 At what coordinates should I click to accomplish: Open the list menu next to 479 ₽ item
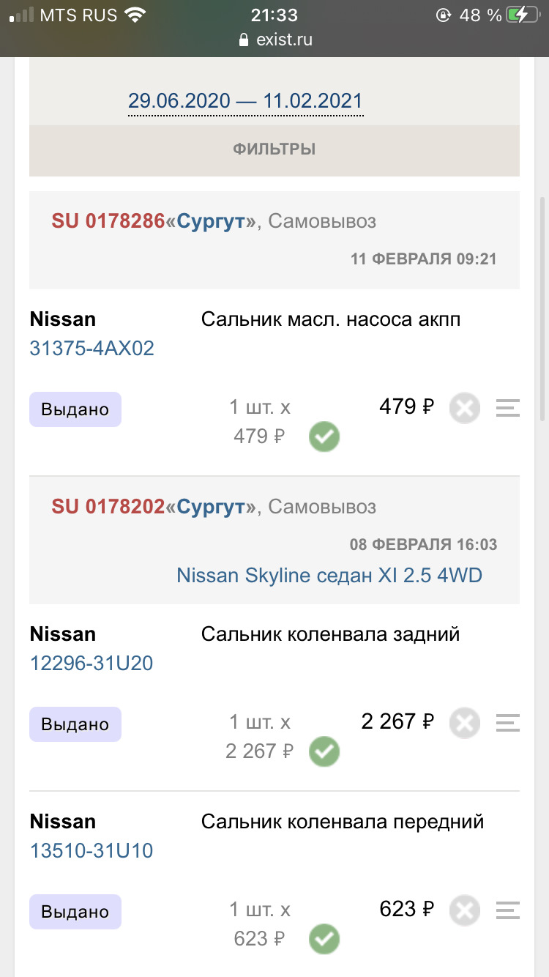coord(507,407)
